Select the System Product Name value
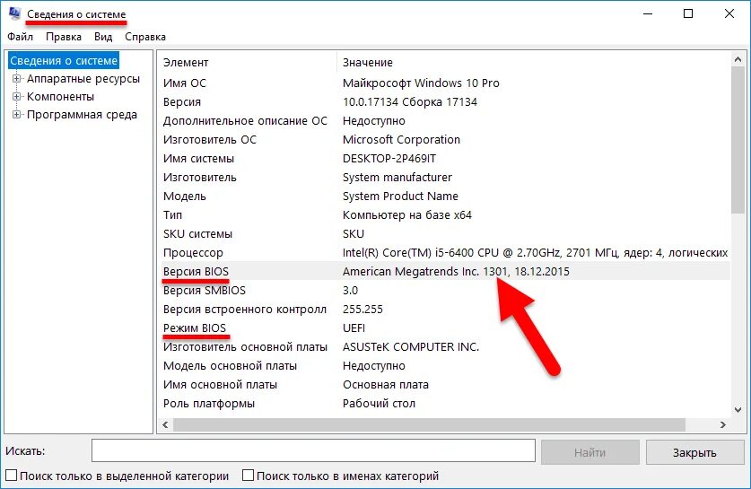This screenshot has height=489, width=751. tap(400, 196)
